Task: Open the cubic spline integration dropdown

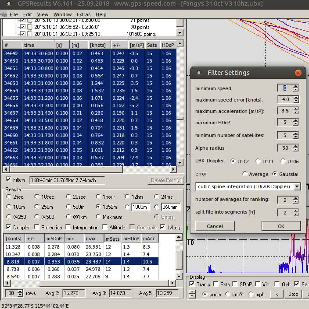Action: 297,186
